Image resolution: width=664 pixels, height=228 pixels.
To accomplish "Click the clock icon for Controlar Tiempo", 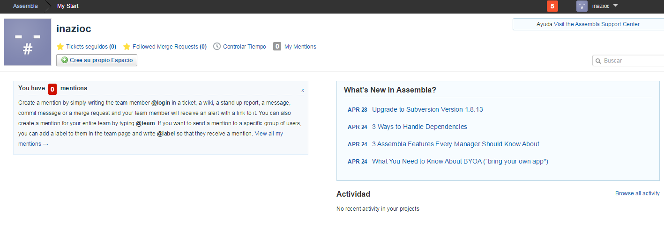I will point(217,47).
